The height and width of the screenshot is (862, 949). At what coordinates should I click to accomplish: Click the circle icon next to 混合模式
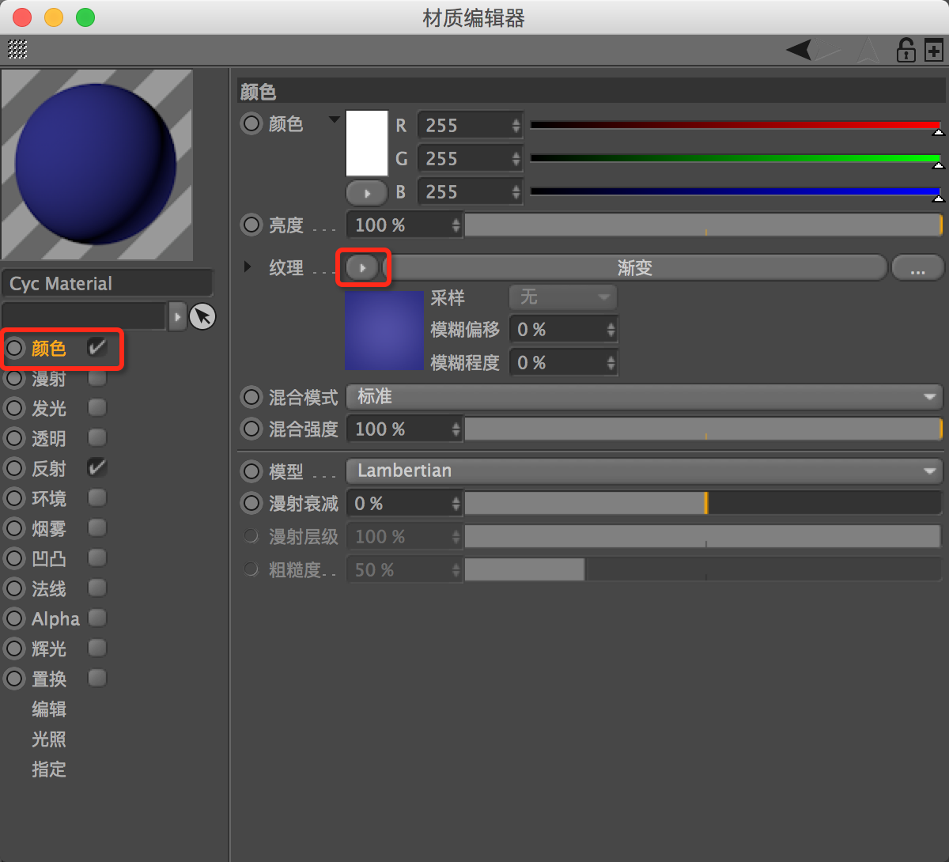251,396
